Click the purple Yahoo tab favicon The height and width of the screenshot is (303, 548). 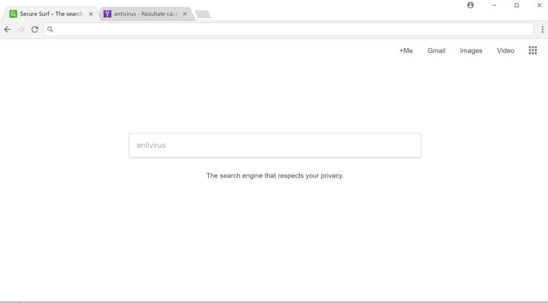pos(107,14)
